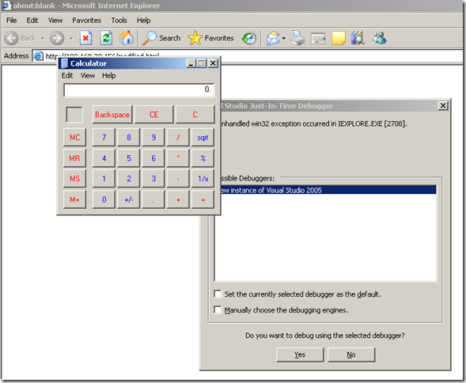Open Calculator's View menu
Image resolution: width=466 pixels, height=383 pixels.
[88, 75]
